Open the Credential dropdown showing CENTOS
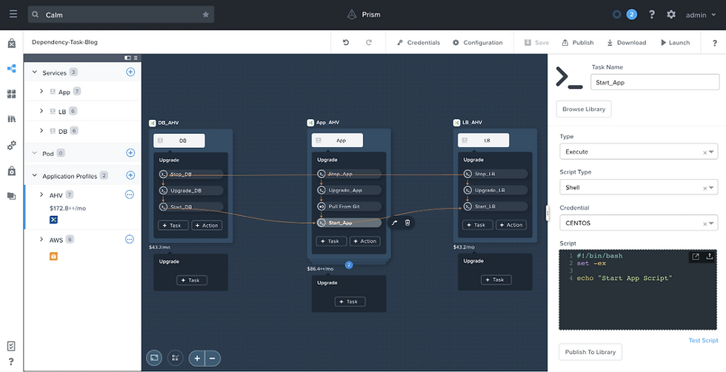The width and height of the screenshot is (726, 372). pos(639,223)
